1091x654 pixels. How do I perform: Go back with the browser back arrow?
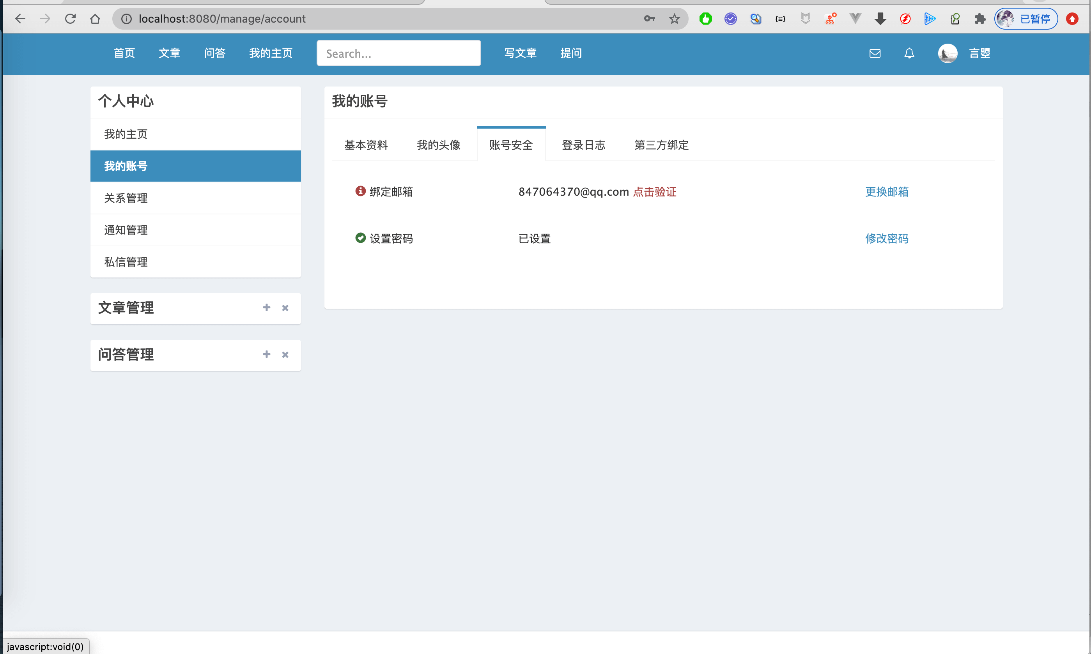click(20, 18)
